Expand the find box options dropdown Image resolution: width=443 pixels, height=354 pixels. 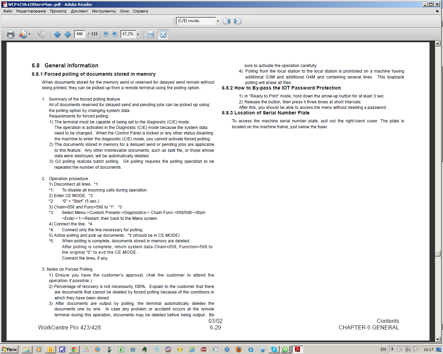coord(218,21)
